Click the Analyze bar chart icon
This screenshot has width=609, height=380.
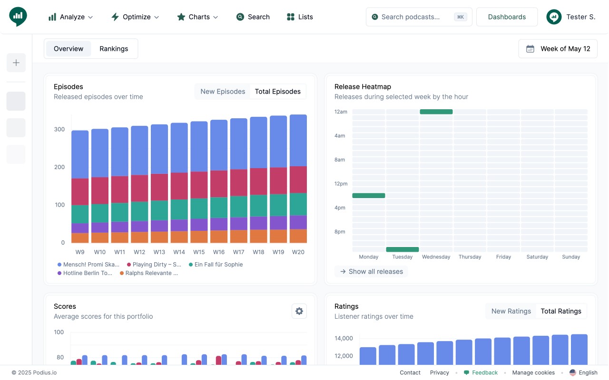tap(52, 17)
